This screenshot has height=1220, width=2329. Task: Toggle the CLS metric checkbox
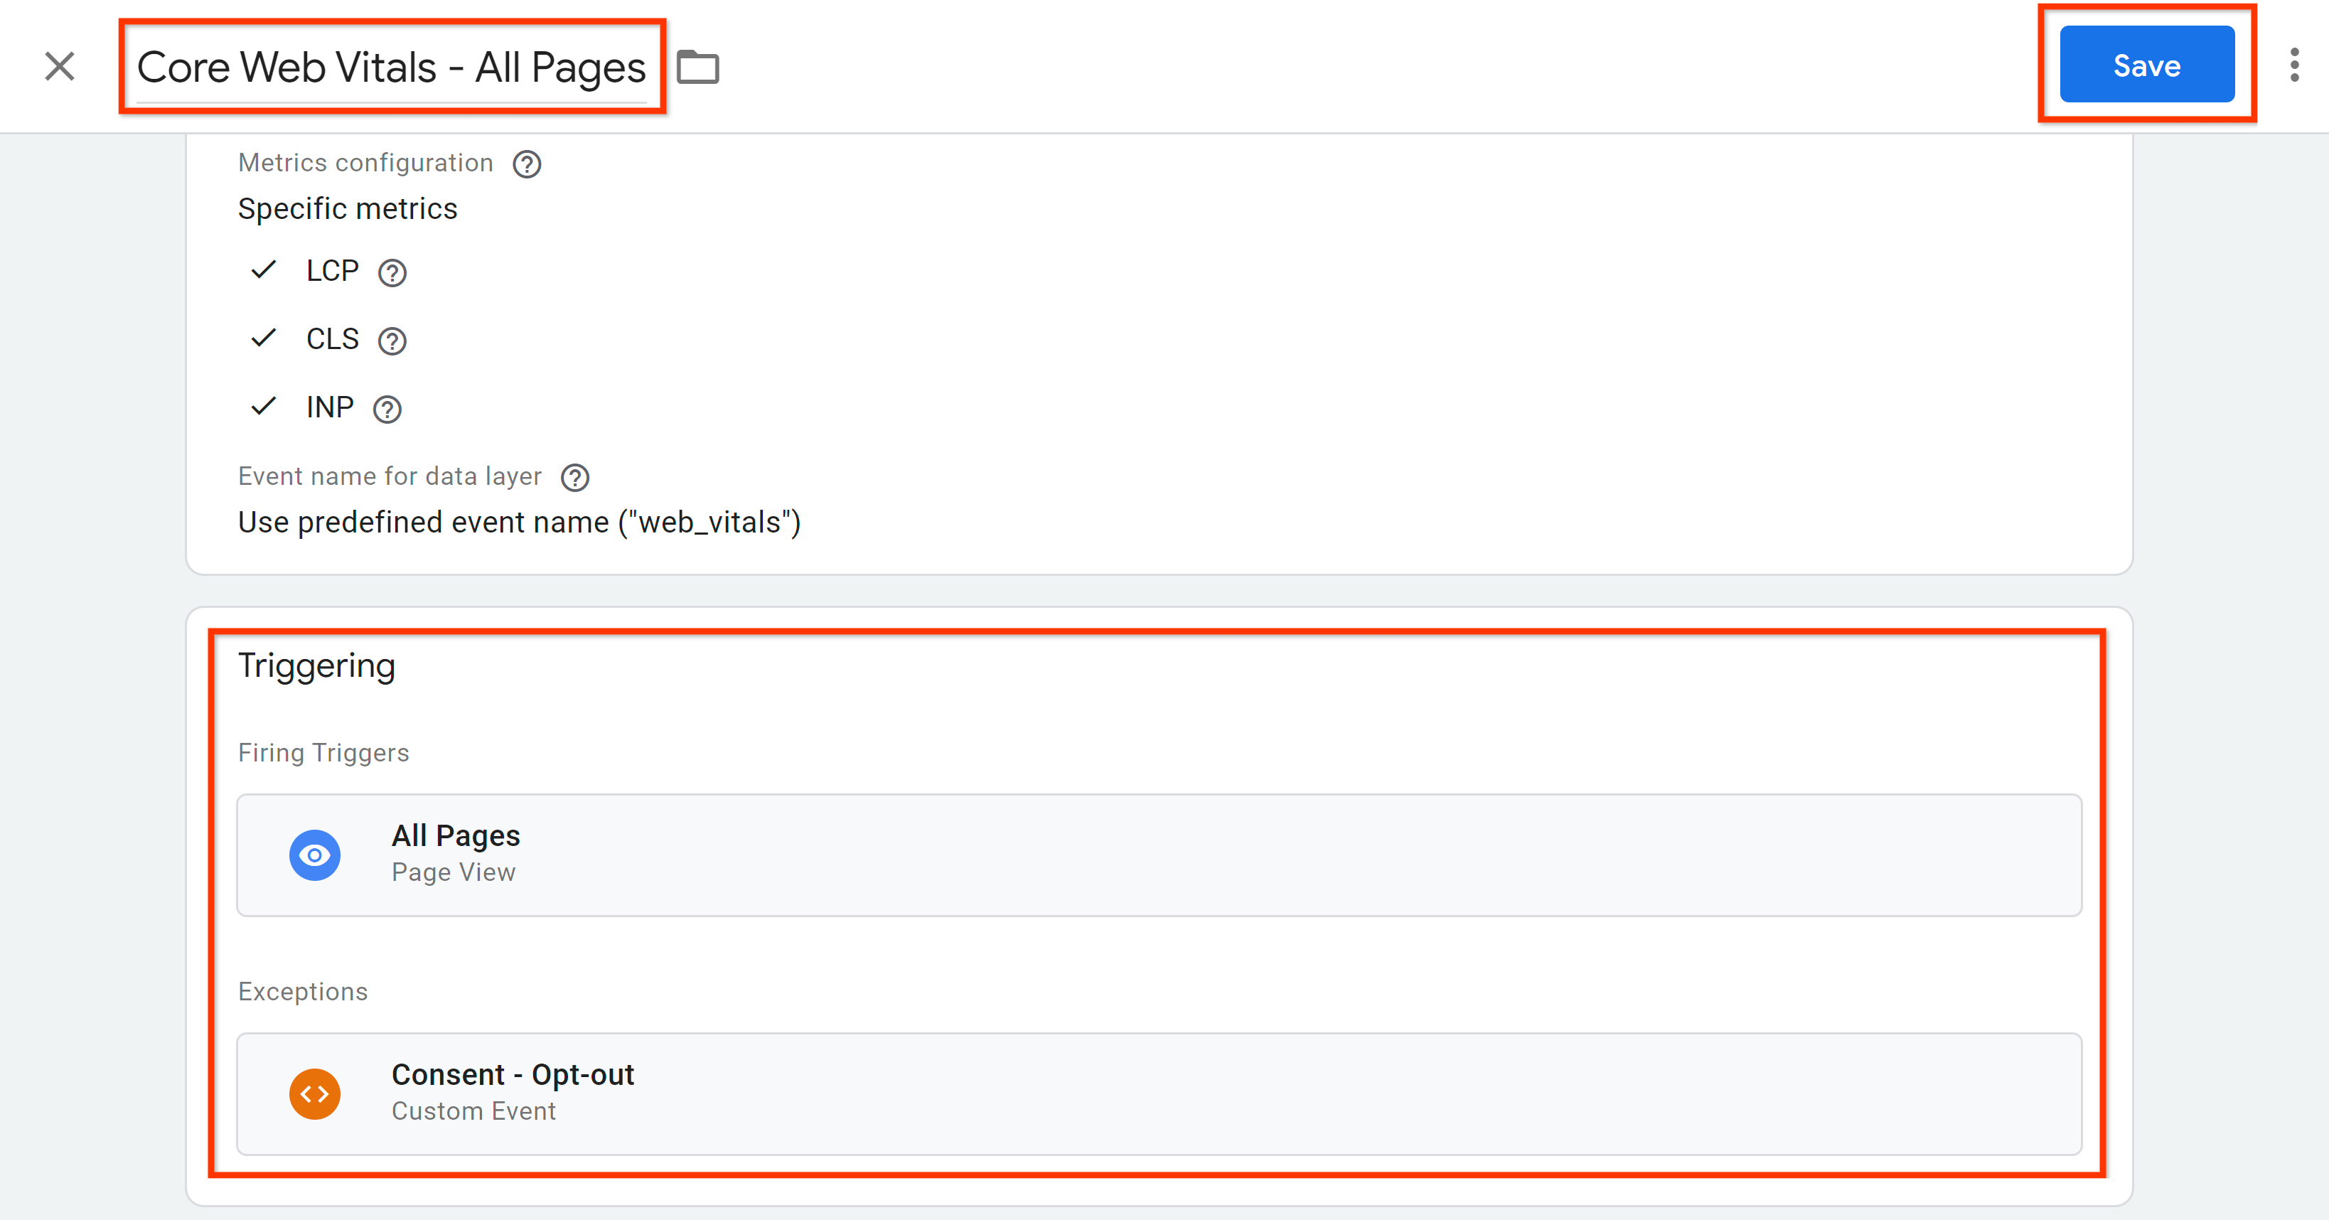tap(262, 339)
